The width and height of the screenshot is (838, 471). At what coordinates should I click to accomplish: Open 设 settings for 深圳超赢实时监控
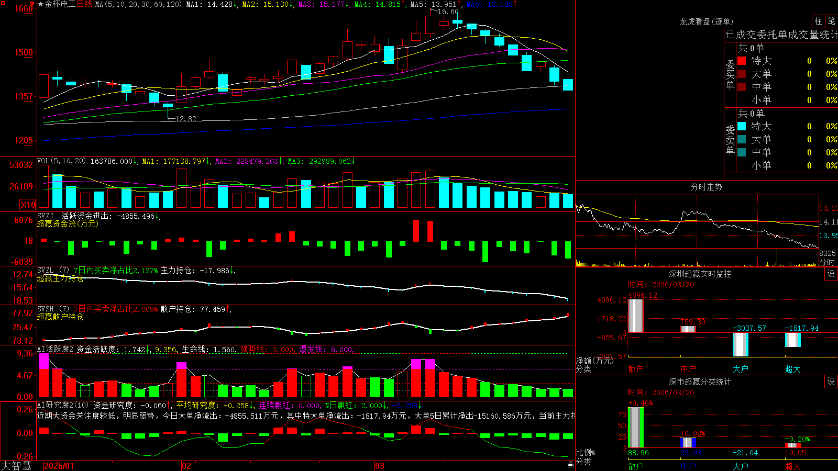tap(831, 274)
